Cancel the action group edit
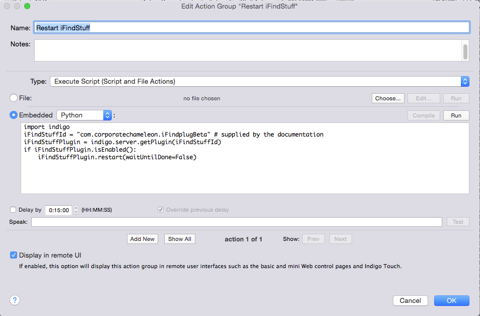 (410, 300)
